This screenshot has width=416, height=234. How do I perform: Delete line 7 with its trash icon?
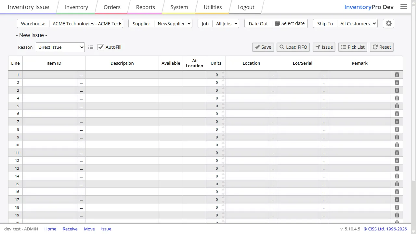[x=397, y=122]
